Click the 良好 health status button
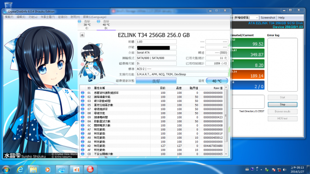Image resolution: width=310 pixels, height=174 pixels. coord(156,81)
